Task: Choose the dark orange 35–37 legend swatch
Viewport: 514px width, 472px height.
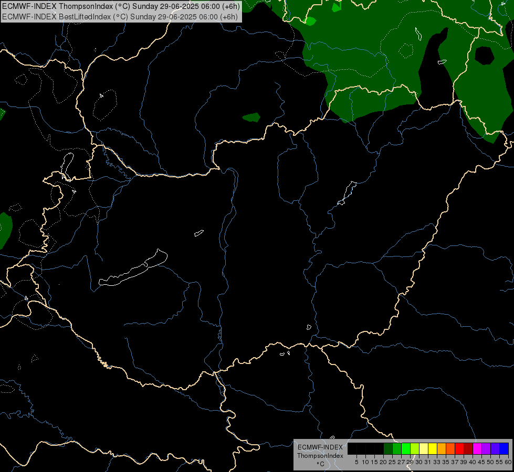Action: (x=450, y=448)
